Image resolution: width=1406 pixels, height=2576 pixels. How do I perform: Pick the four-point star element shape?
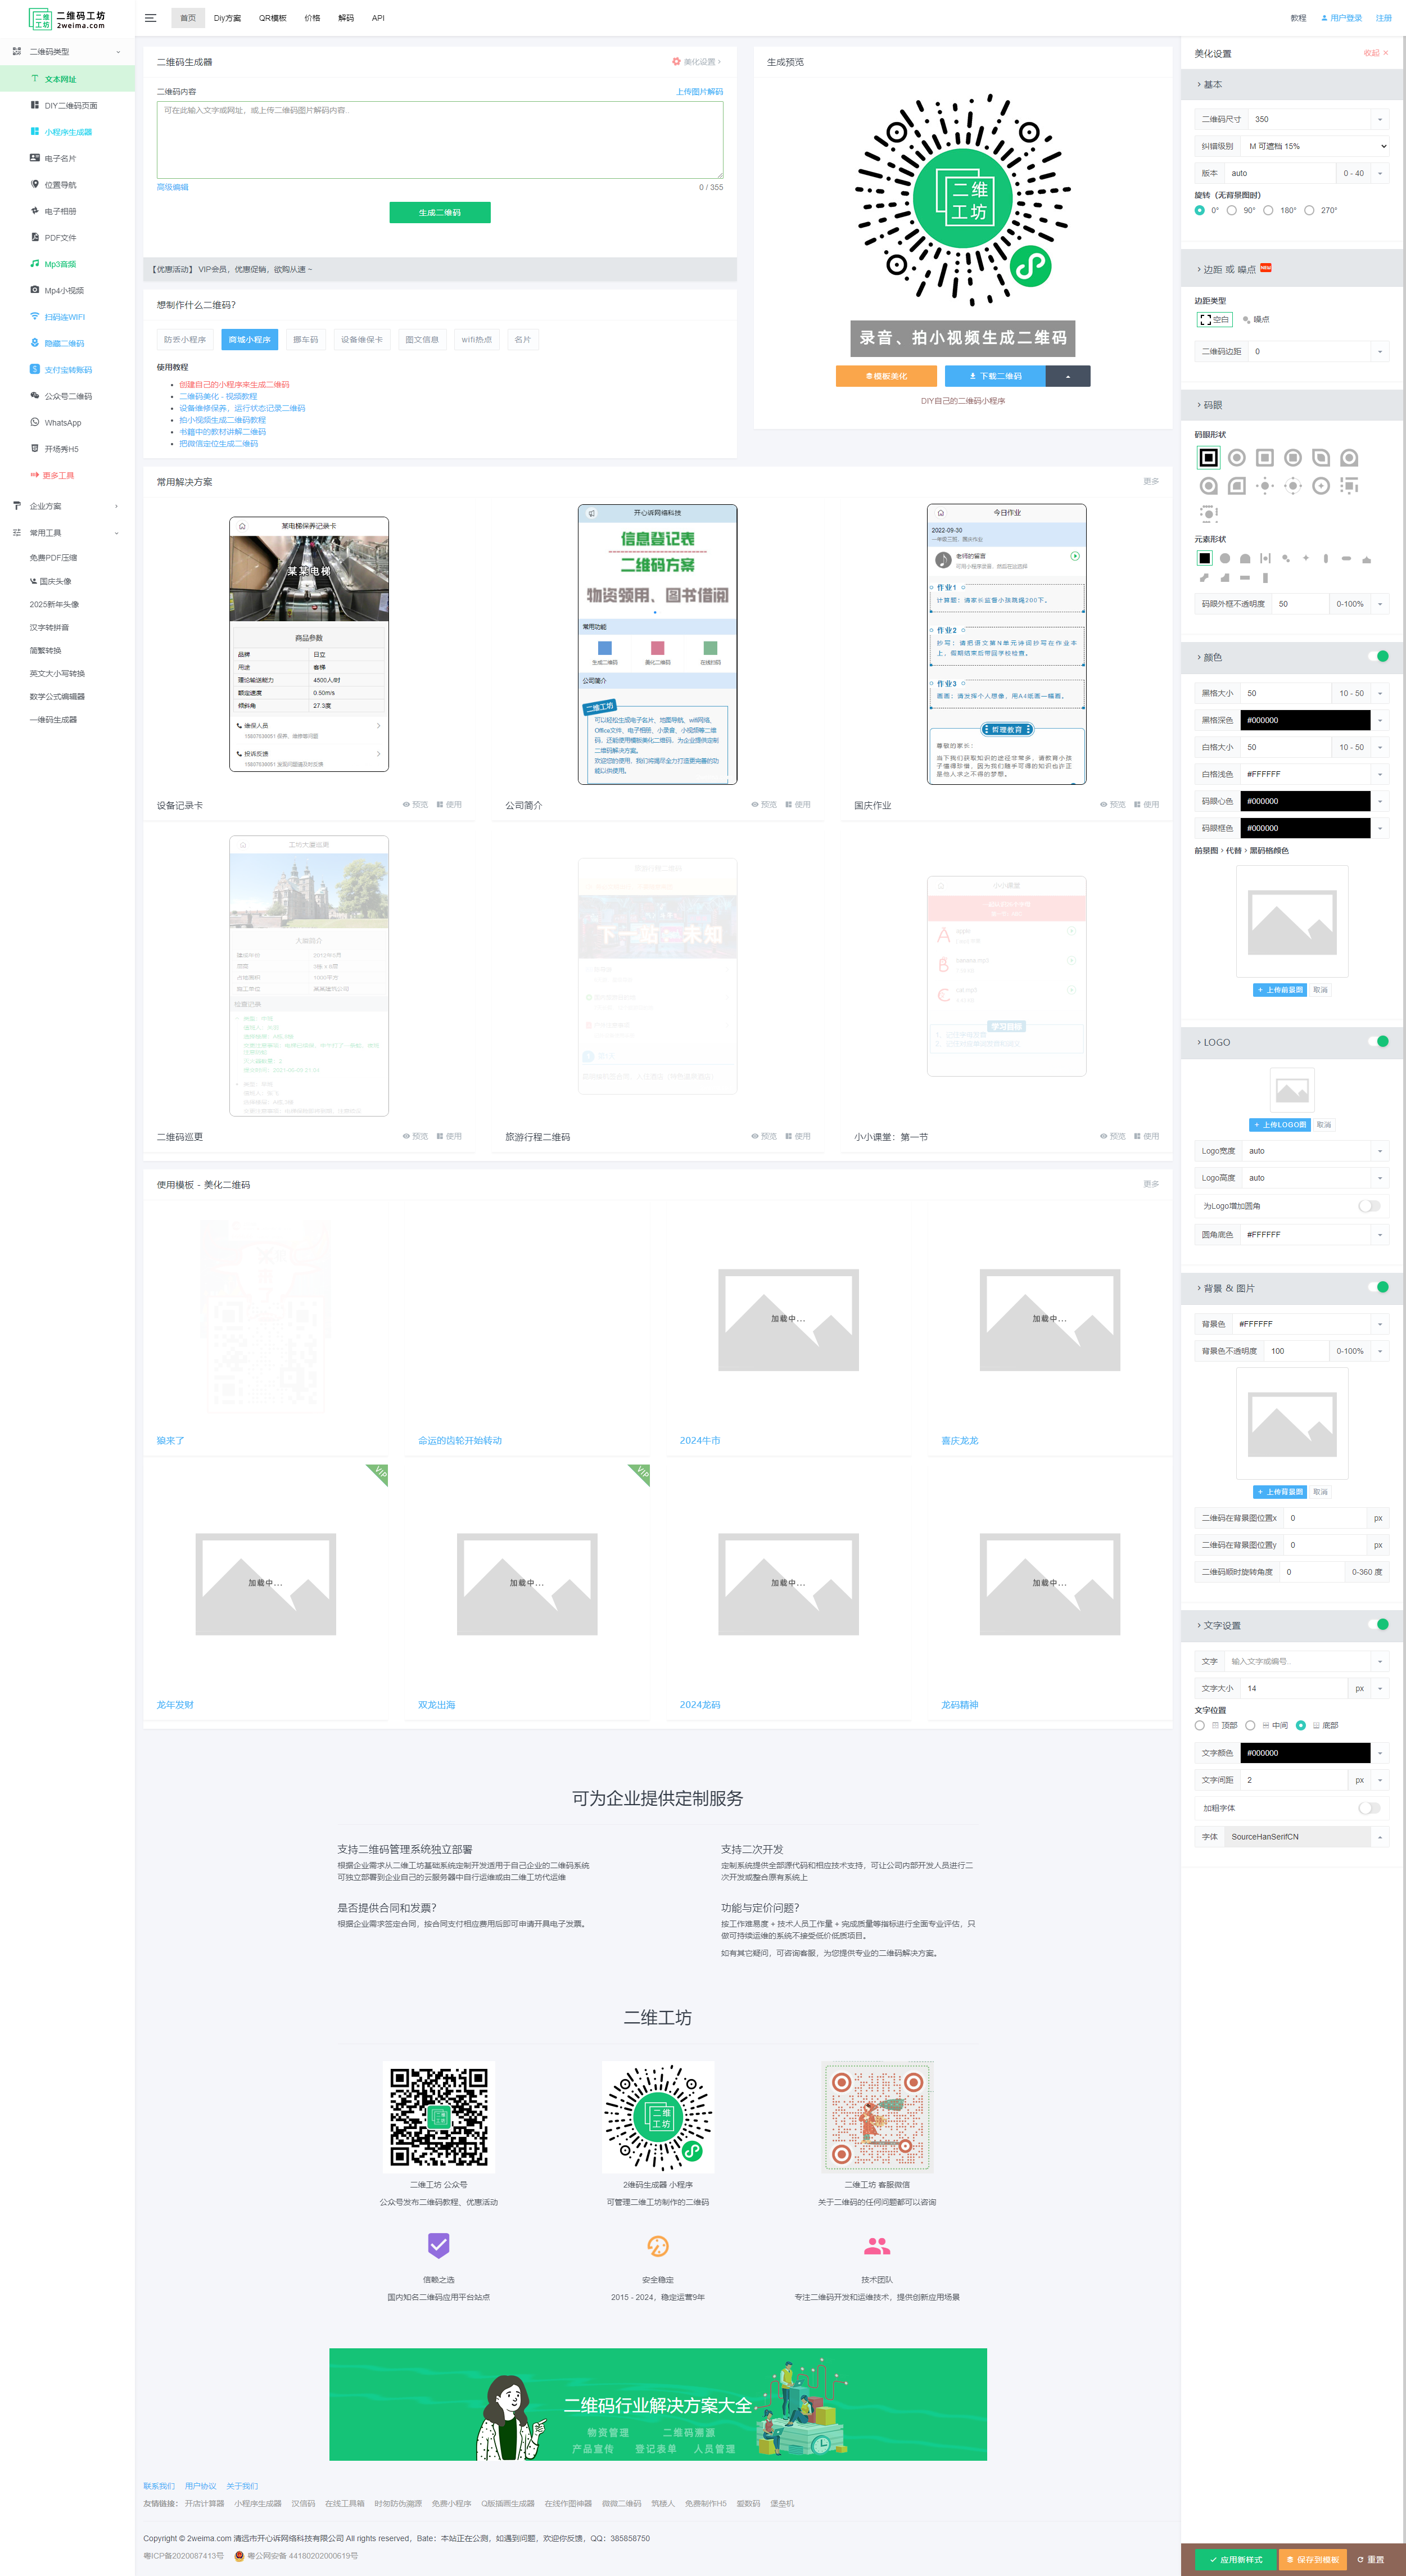1306,558
